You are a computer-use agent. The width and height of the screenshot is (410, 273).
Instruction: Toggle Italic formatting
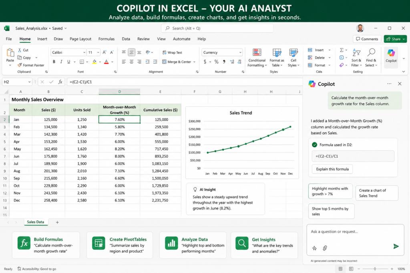click(61, 62)
